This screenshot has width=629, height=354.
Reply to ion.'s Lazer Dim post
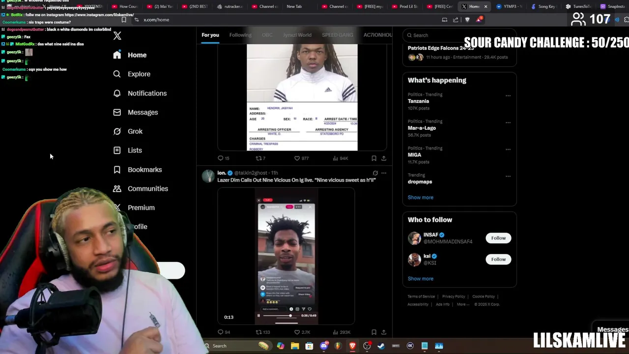tap(224, 332)
